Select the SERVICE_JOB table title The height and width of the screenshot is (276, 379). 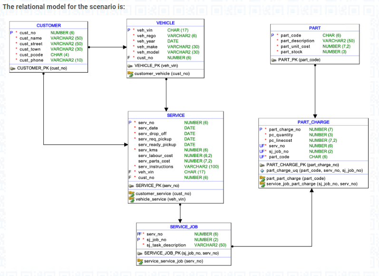coord(184,227)
